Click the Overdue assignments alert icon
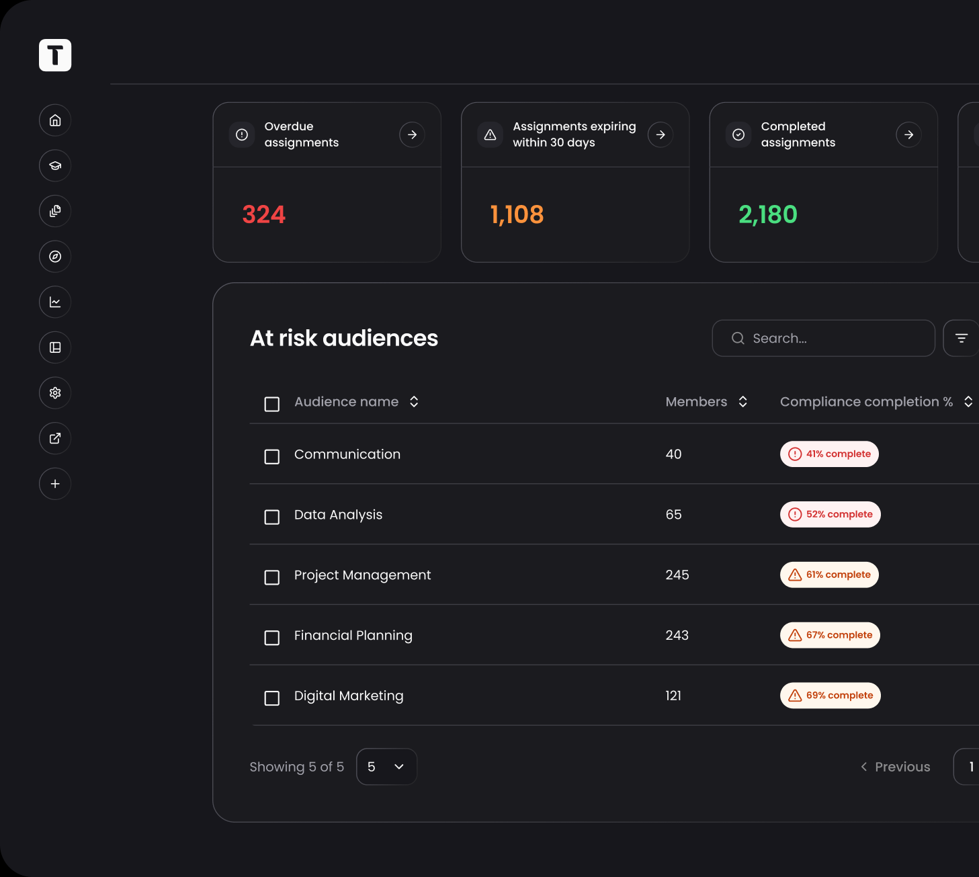Image resolution: width=979 pixels, height=877 pixels. (242, 134)
